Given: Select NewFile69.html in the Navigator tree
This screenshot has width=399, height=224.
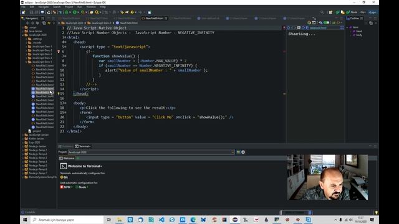Looking at the screenshot, I should (x=42, y=127).
